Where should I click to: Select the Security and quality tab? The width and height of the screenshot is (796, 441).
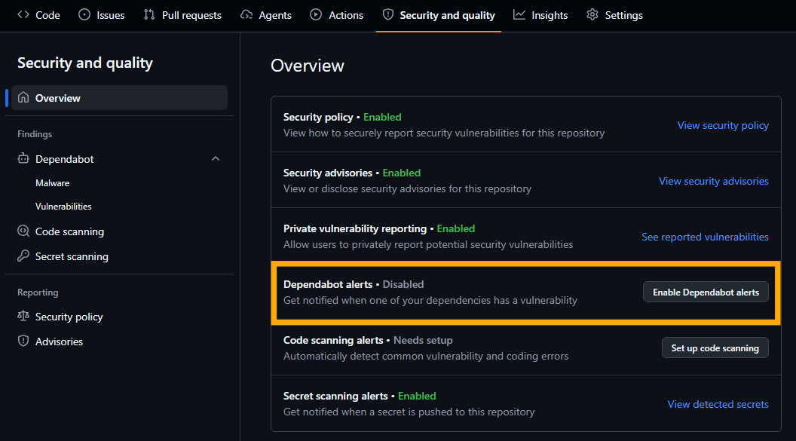pos(439,15)
